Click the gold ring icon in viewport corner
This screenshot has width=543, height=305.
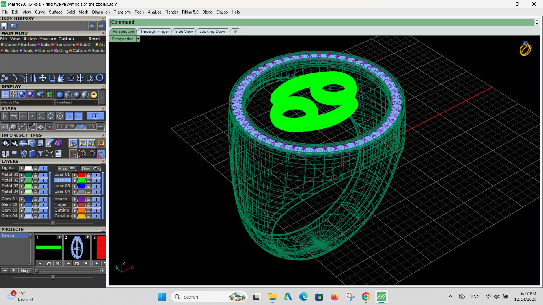[525, 49]
